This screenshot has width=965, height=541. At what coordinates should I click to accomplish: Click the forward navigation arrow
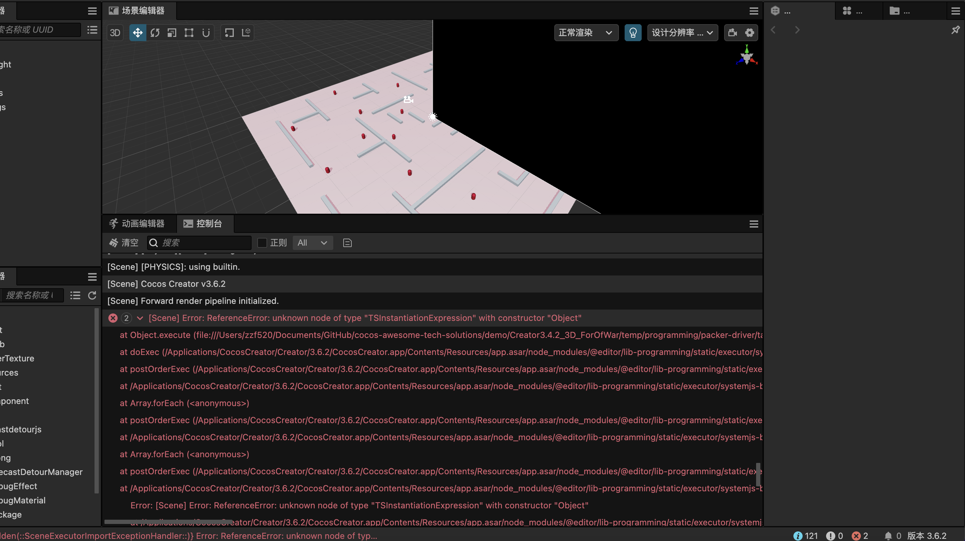(797, 30)
